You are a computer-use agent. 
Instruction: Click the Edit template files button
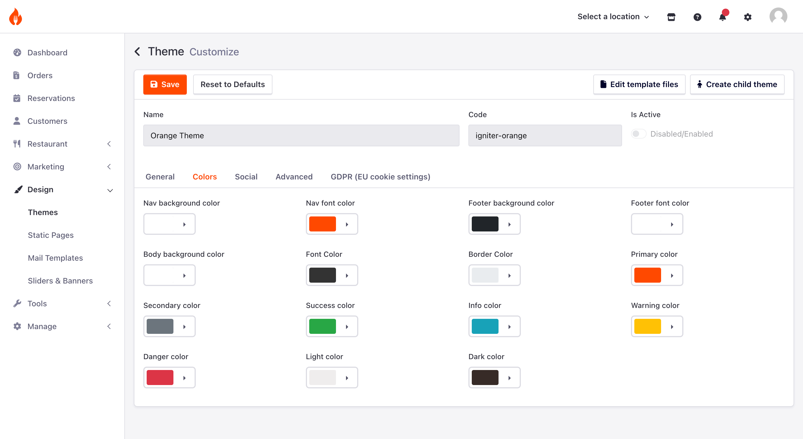click(639, 84)
